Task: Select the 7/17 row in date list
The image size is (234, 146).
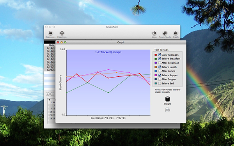Action: [50, 56]
